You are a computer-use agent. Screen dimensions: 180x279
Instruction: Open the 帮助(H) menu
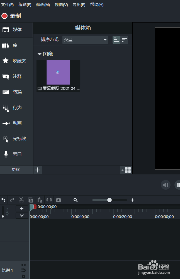(97, 5)
